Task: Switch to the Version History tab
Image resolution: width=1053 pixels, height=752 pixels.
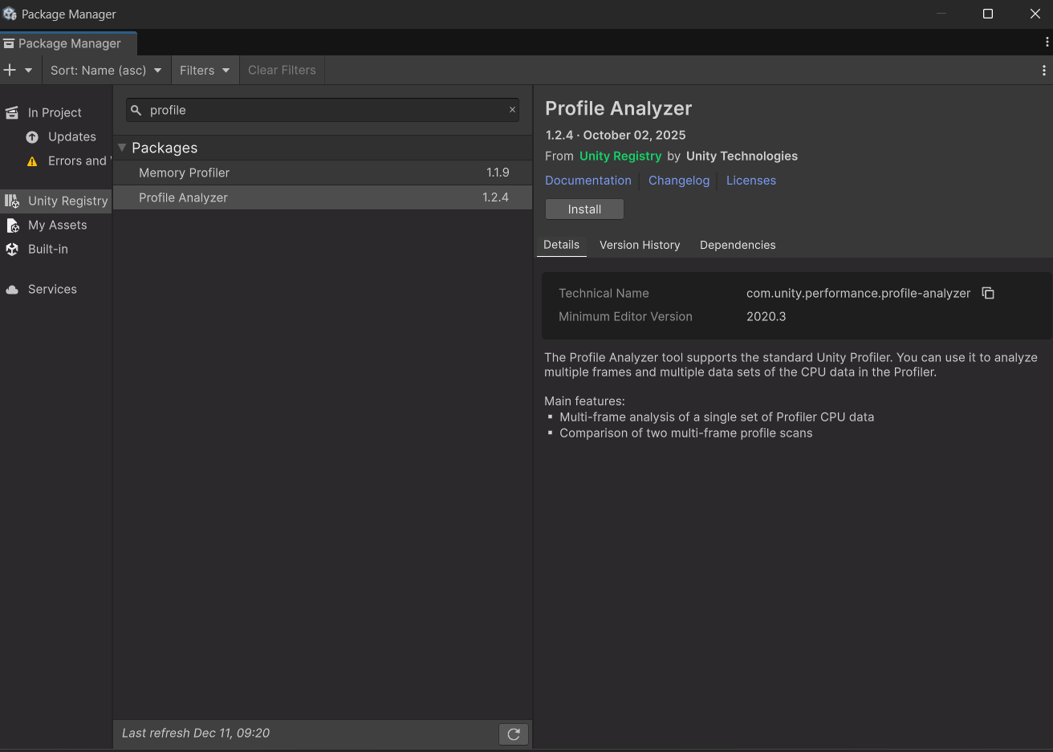Action: [640, 245]
